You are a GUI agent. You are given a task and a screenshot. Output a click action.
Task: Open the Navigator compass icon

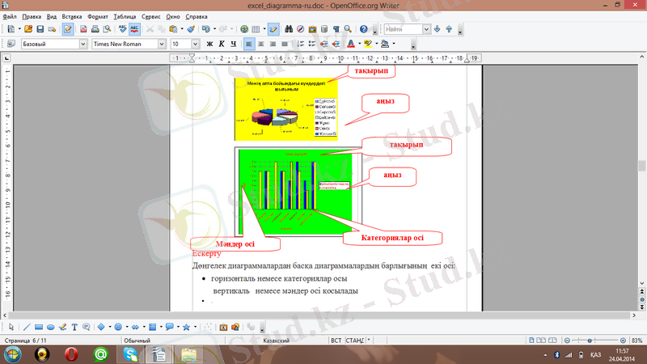(301, 29)
